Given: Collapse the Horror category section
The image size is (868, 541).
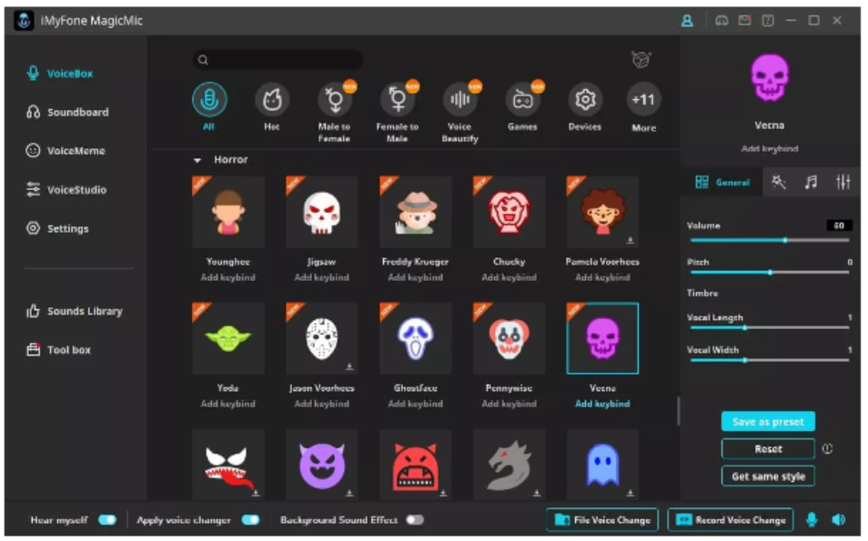Looking at the screenshot, I should click(197, 160).
